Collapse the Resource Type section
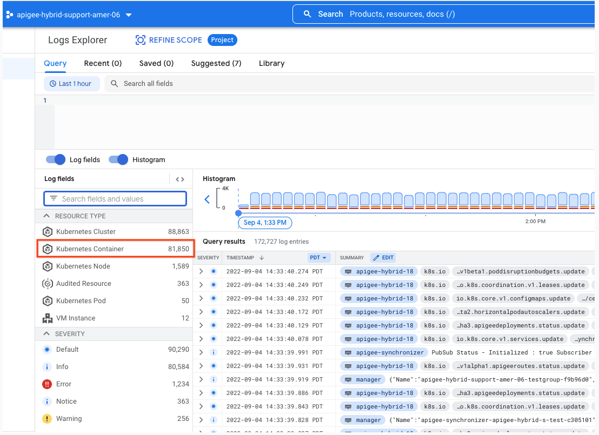Screen dimensions: 599x435 (46, 216)
